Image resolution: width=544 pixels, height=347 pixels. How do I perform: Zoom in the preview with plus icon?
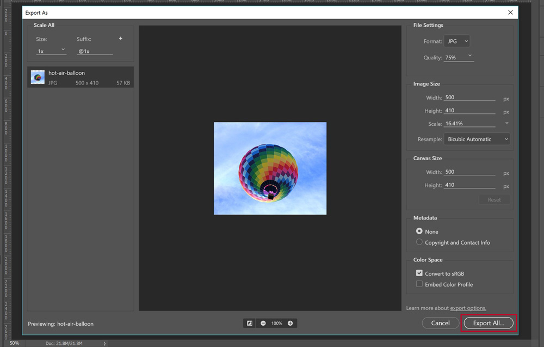(x=290, y=324)
